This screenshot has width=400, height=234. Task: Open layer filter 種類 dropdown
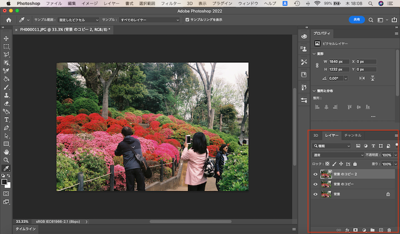[331, 146]
